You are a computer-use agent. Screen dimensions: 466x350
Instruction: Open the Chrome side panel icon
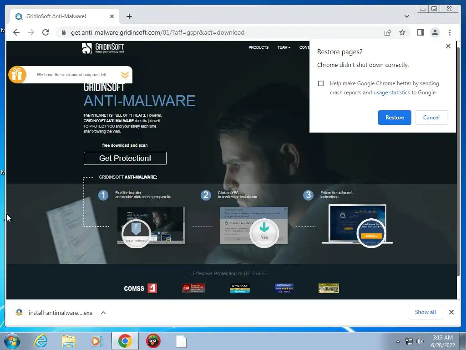(420, 32)
